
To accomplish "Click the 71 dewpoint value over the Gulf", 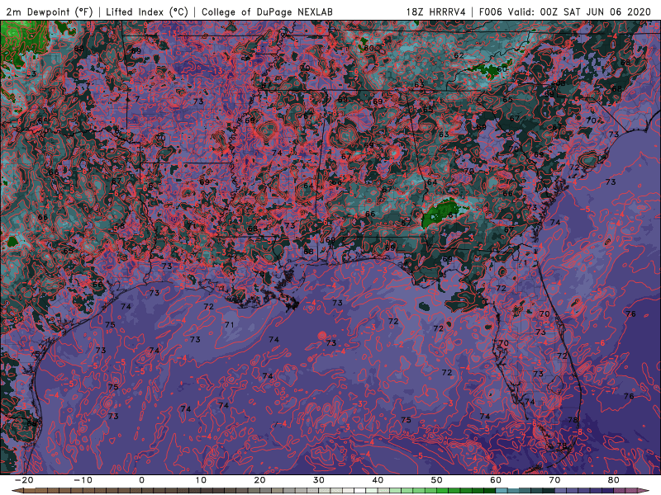I will click(229, 324).
